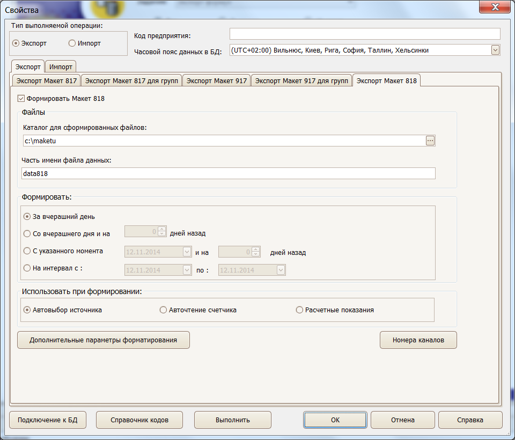The height and width of the screenshot is (440, 515).
Task: Open the end date dropdown after "по :"
Action: (279, 270)
